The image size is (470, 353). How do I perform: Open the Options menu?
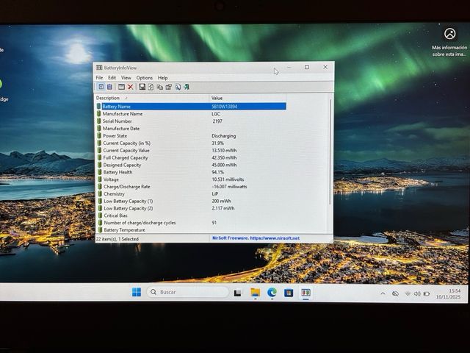coord(145,78)
